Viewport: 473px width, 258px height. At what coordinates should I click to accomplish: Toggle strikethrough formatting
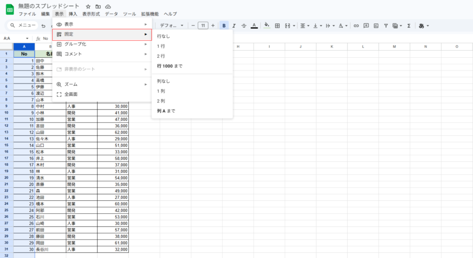[x=244, y=26]
